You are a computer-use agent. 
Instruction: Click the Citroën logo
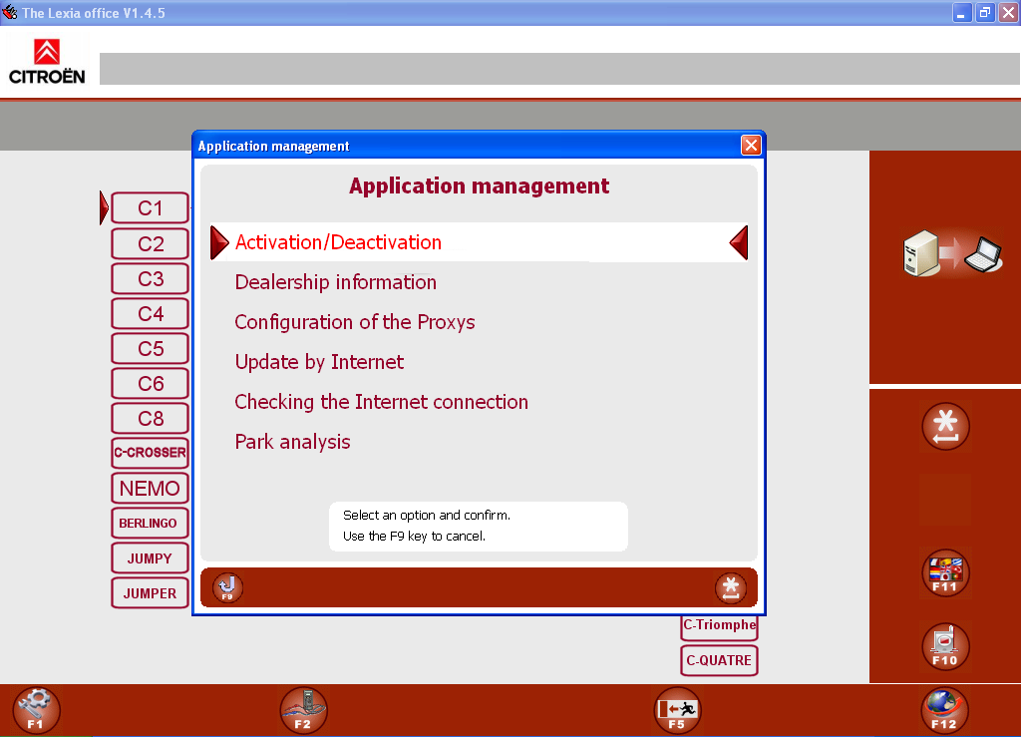coord(47,62)
